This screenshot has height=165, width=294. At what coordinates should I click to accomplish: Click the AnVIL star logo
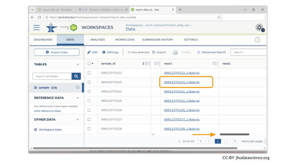coord(51,27)
